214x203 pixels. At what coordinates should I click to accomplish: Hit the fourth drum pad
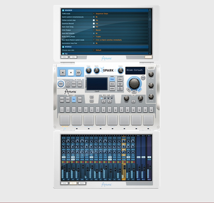[x=101, y=120]
